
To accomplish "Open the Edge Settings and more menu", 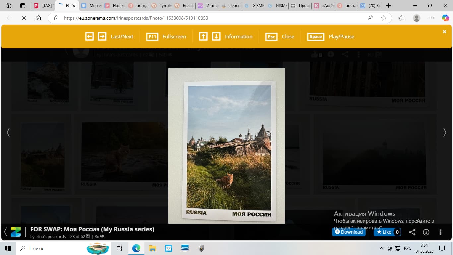I will 431,18.
